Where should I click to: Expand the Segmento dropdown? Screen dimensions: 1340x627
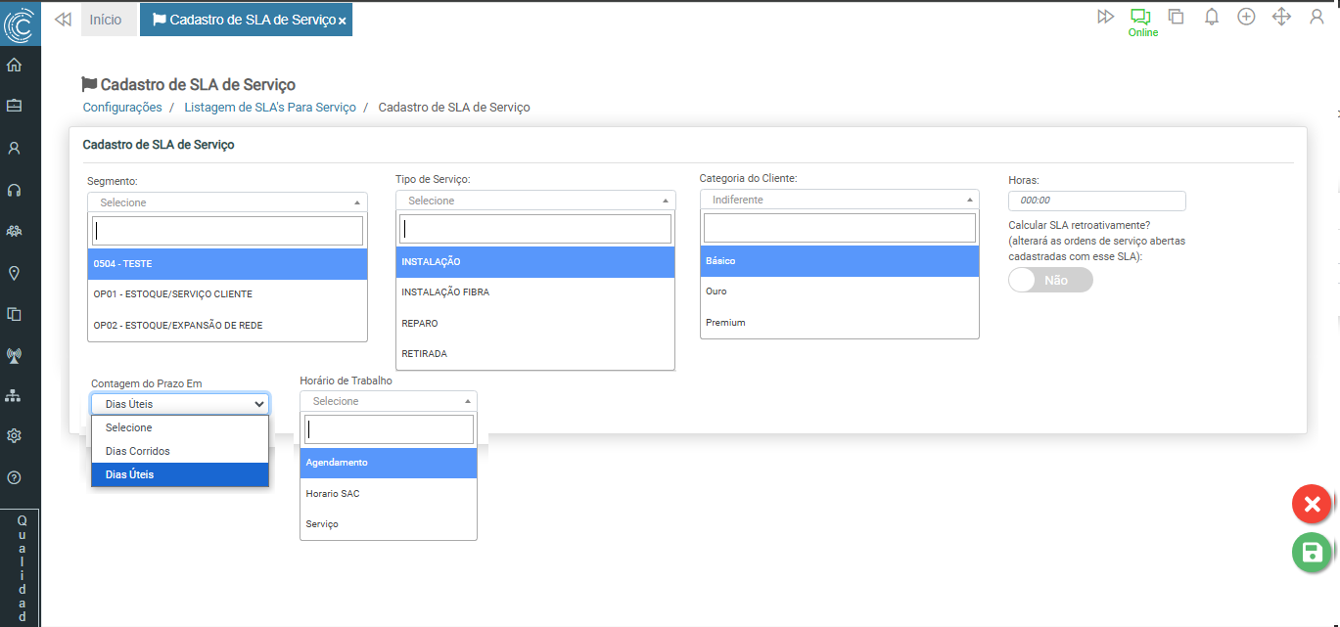click(227, 202)
